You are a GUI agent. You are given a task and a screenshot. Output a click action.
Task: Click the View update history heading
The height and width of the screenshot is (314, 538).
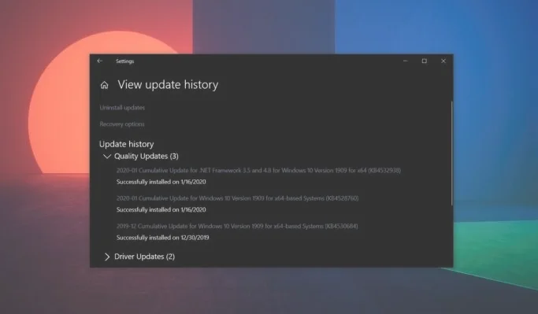(x=168, y=85)
